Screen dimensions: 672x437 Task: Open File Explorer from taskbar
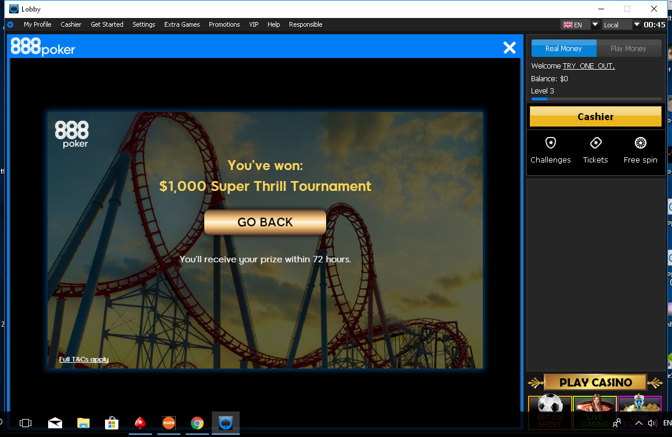coord(84,423)
